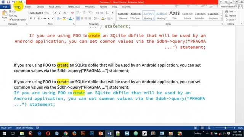Open the Replace dialog
This screenshot has width=244, height=137.
pos(230,16)
